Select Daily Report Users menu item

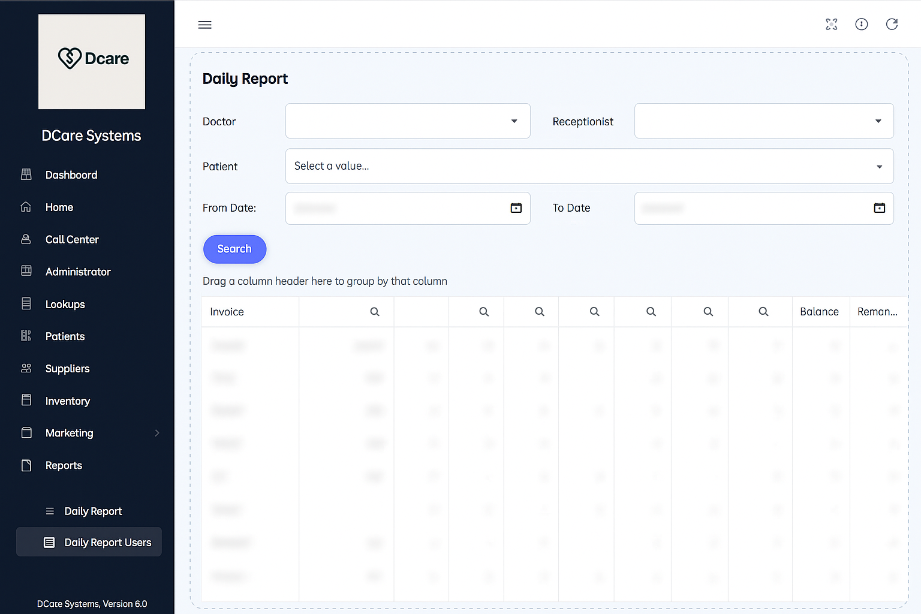coord(107,543)
